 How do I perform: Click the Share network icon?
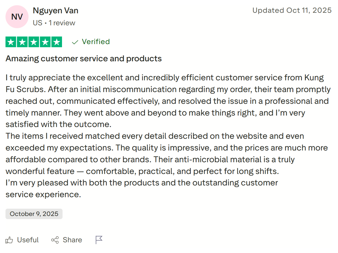[55, 240]
